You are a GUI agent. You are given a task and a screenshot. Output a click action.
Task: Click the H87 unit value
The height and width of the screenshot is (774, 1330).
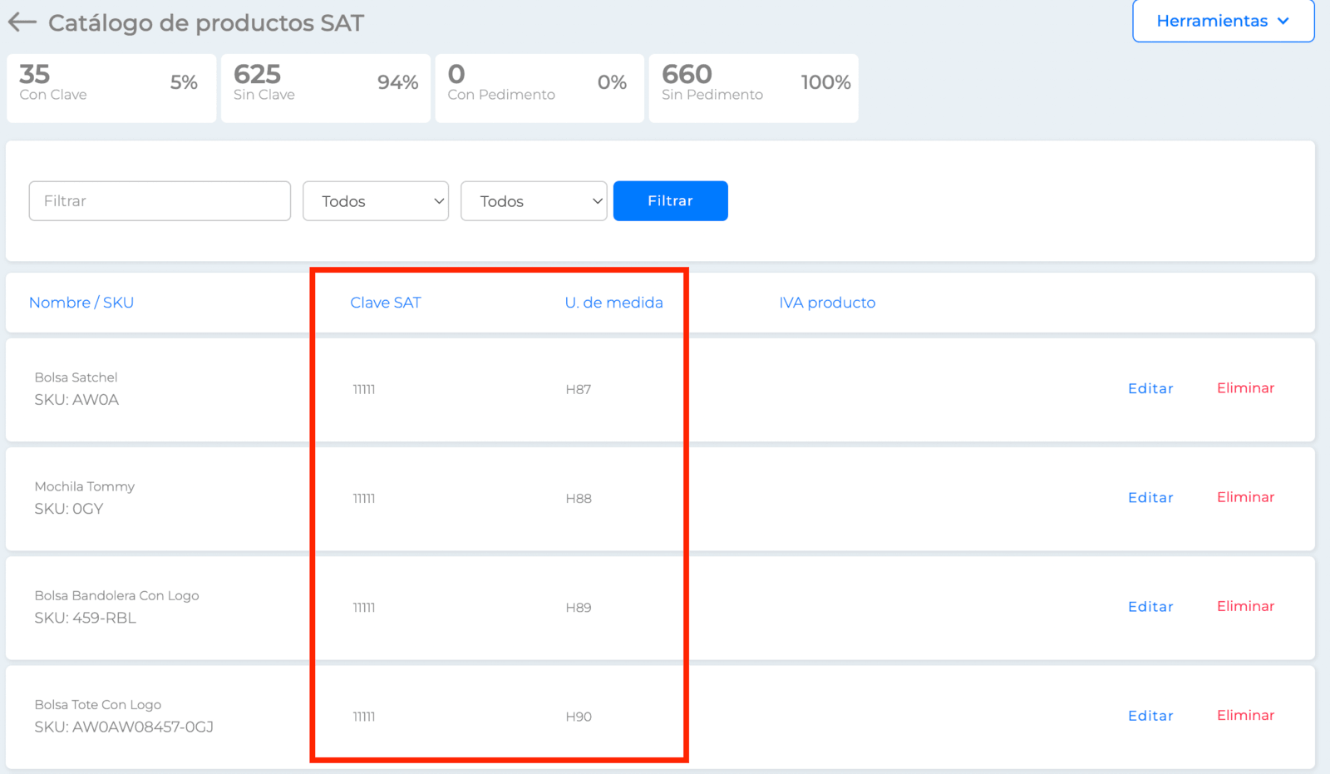579,389
